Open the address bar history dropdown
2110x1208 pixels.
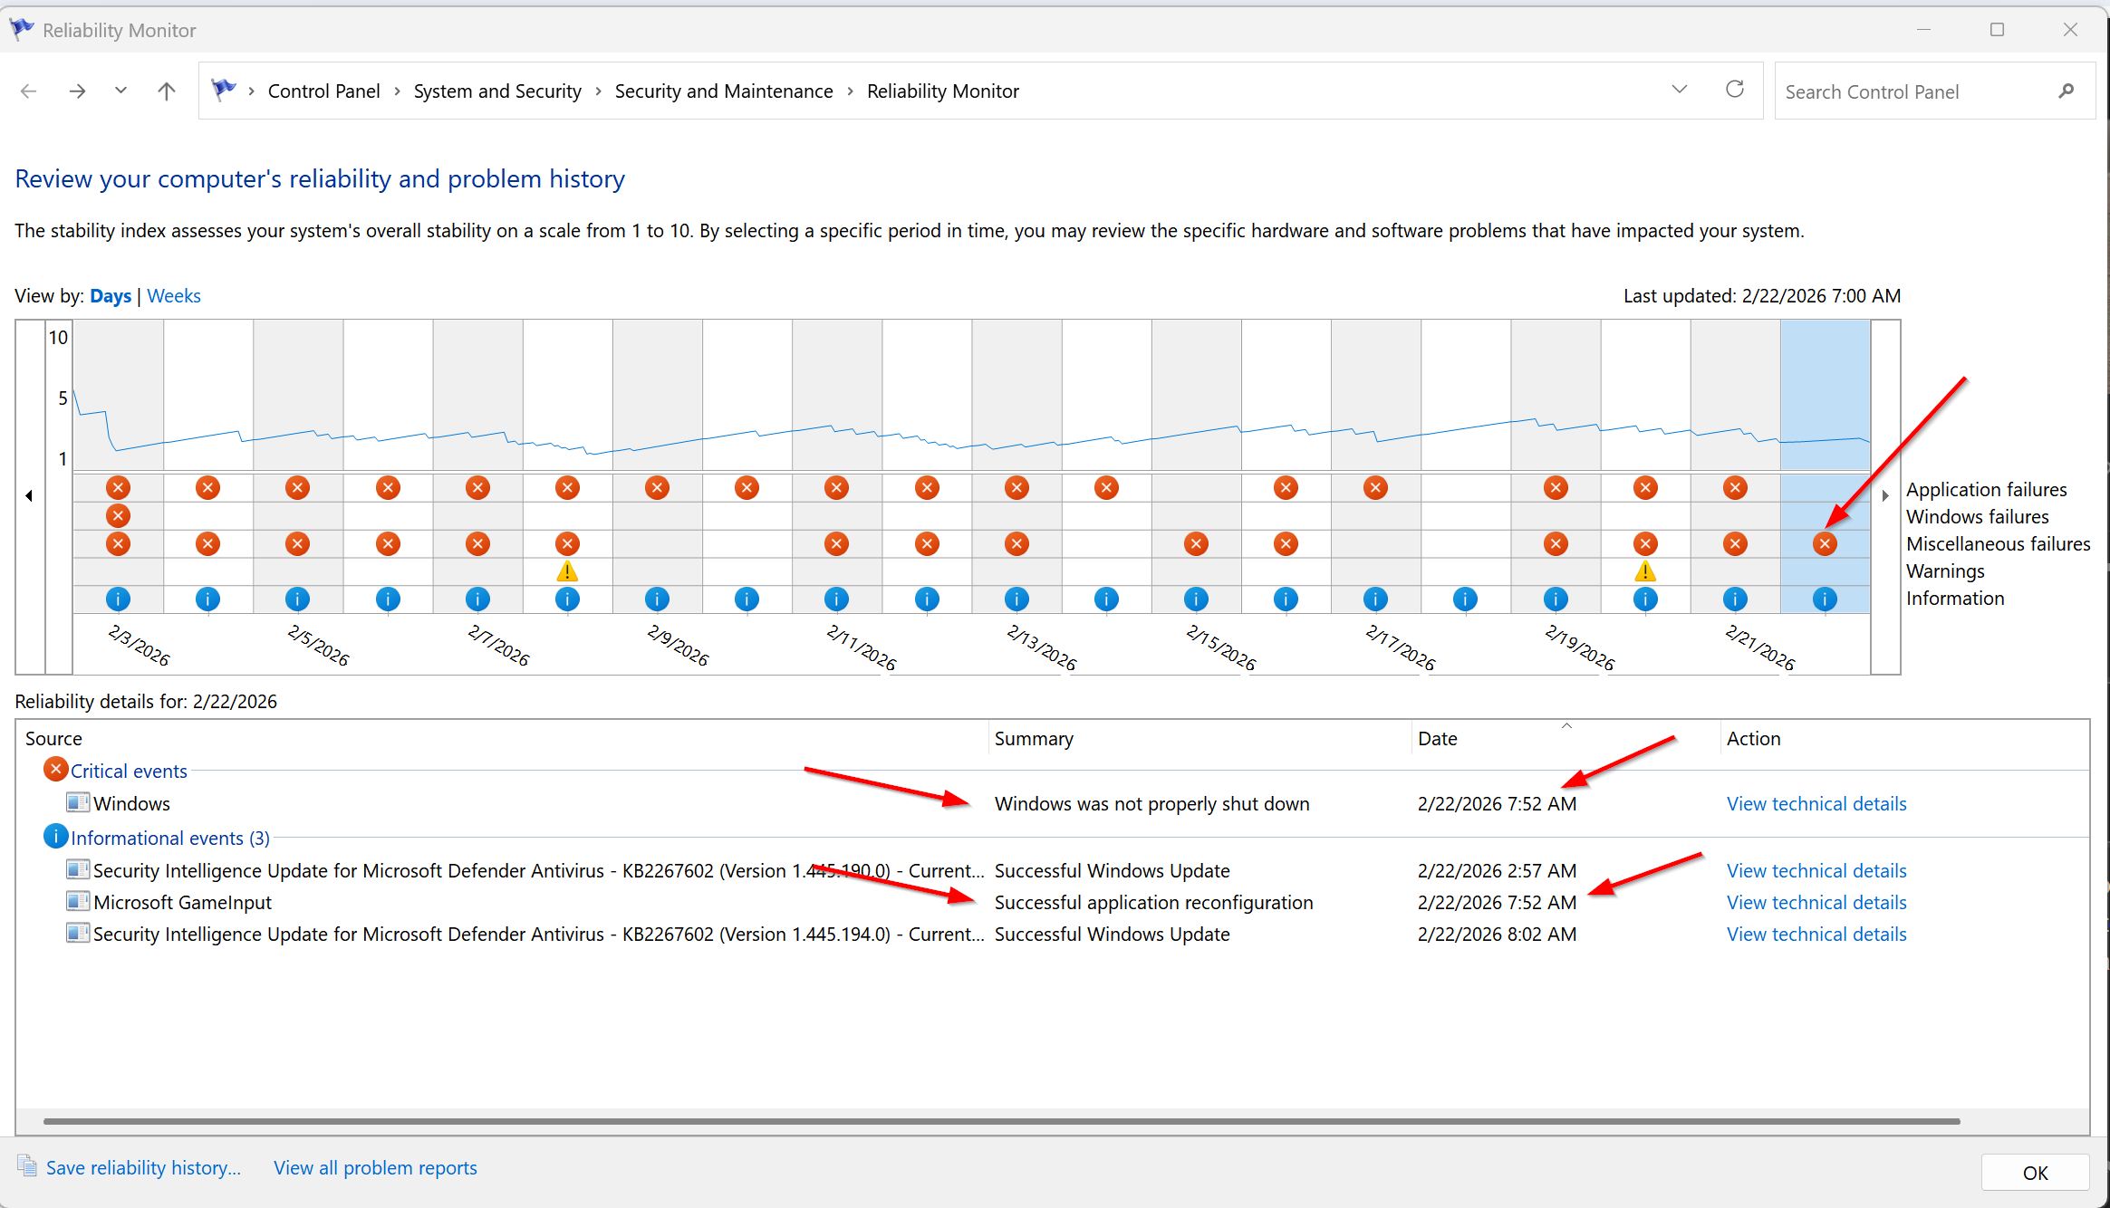pyautogui.click(x=1680, y=90)
